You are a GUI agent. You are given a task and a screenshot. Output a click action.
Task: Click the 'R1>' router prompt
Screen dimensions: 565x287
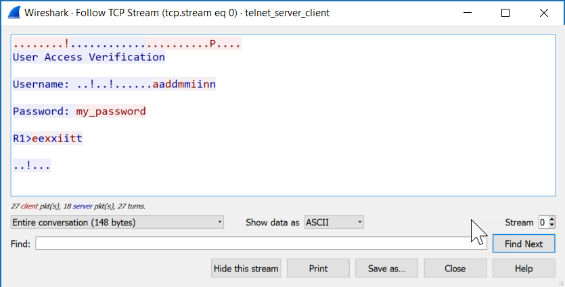click(x=22, y=139)
